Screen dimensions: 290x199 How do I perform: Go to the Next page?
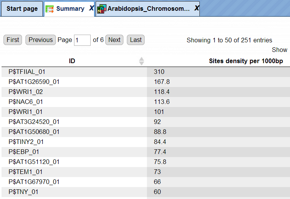[114, 40]
